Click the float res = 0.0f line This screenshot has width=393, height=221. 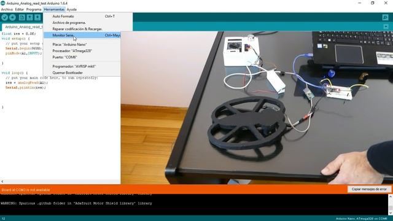coord(18,34)
